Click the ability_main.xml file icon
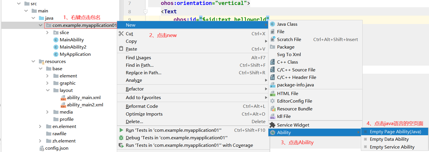This screenshot has width=429, height=152. (x=63, y=98)
